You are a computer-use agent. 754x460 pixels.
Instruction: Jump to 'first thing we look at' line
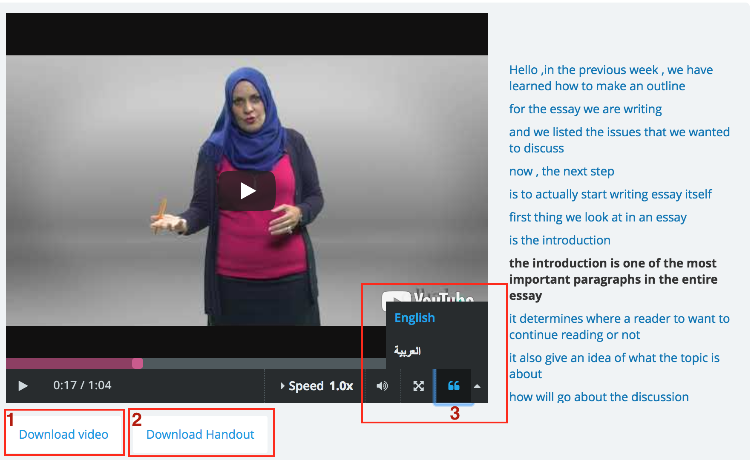point(598,218)
